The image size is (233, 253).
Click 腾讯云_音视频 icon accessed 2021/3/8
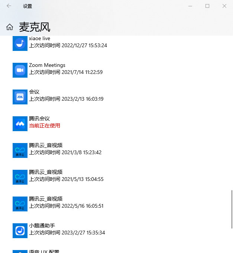pos(20,150)
